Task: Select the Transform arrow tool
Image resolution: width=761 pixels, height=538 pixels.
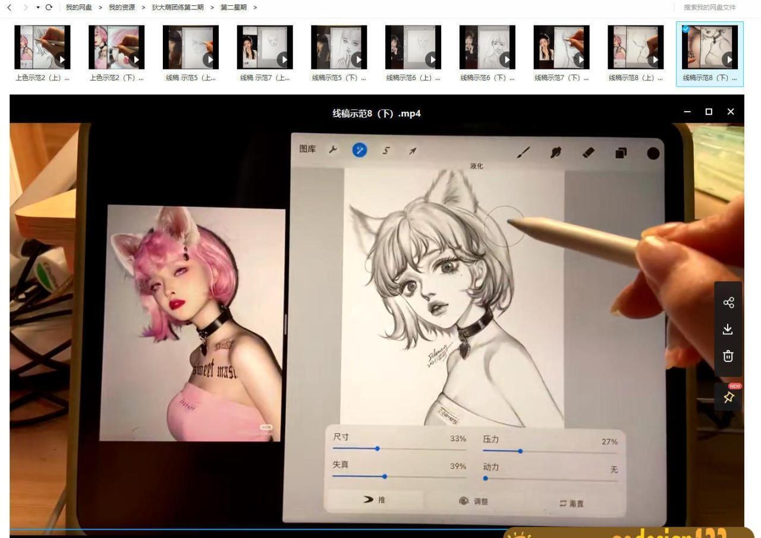Action: 411,150
